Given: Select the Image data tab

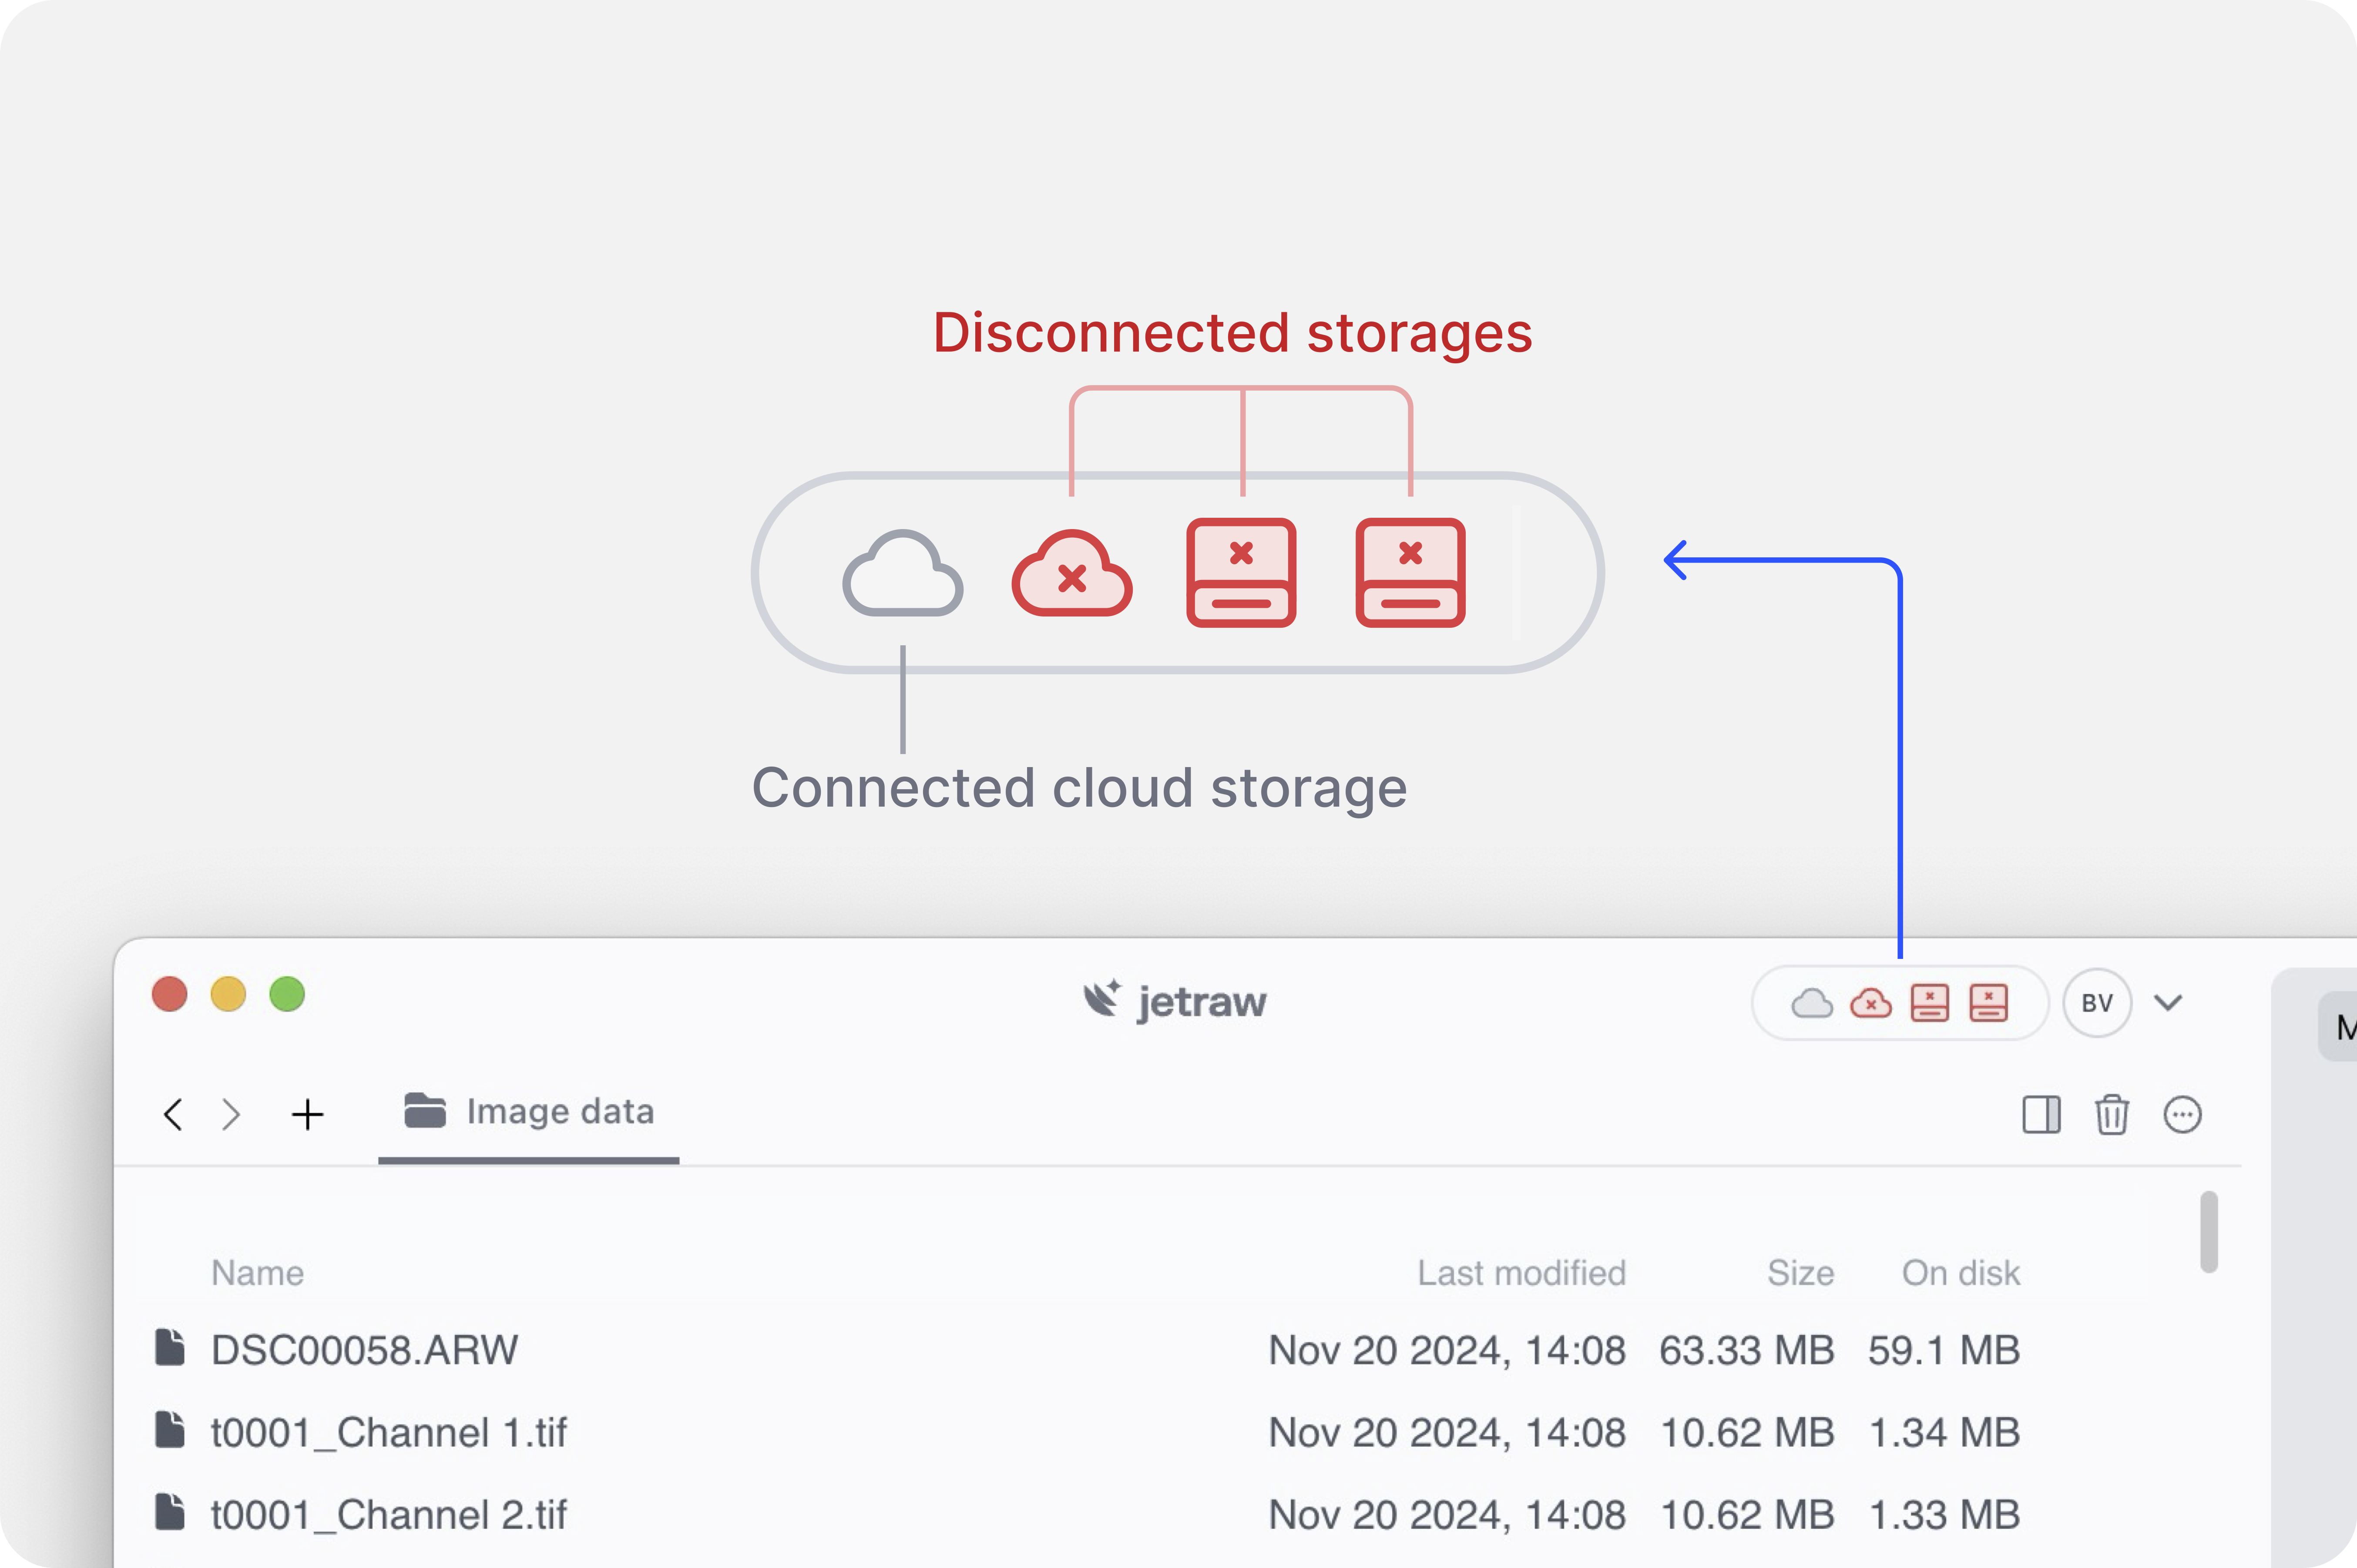Looking at the screenshot, I should coord(529,1112).
